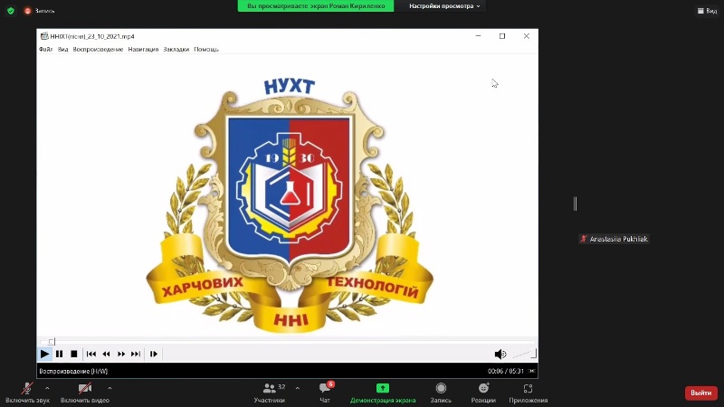Click the Play button in media player
The width and height of the screenshot is (724, 407).
pos(44,354)
